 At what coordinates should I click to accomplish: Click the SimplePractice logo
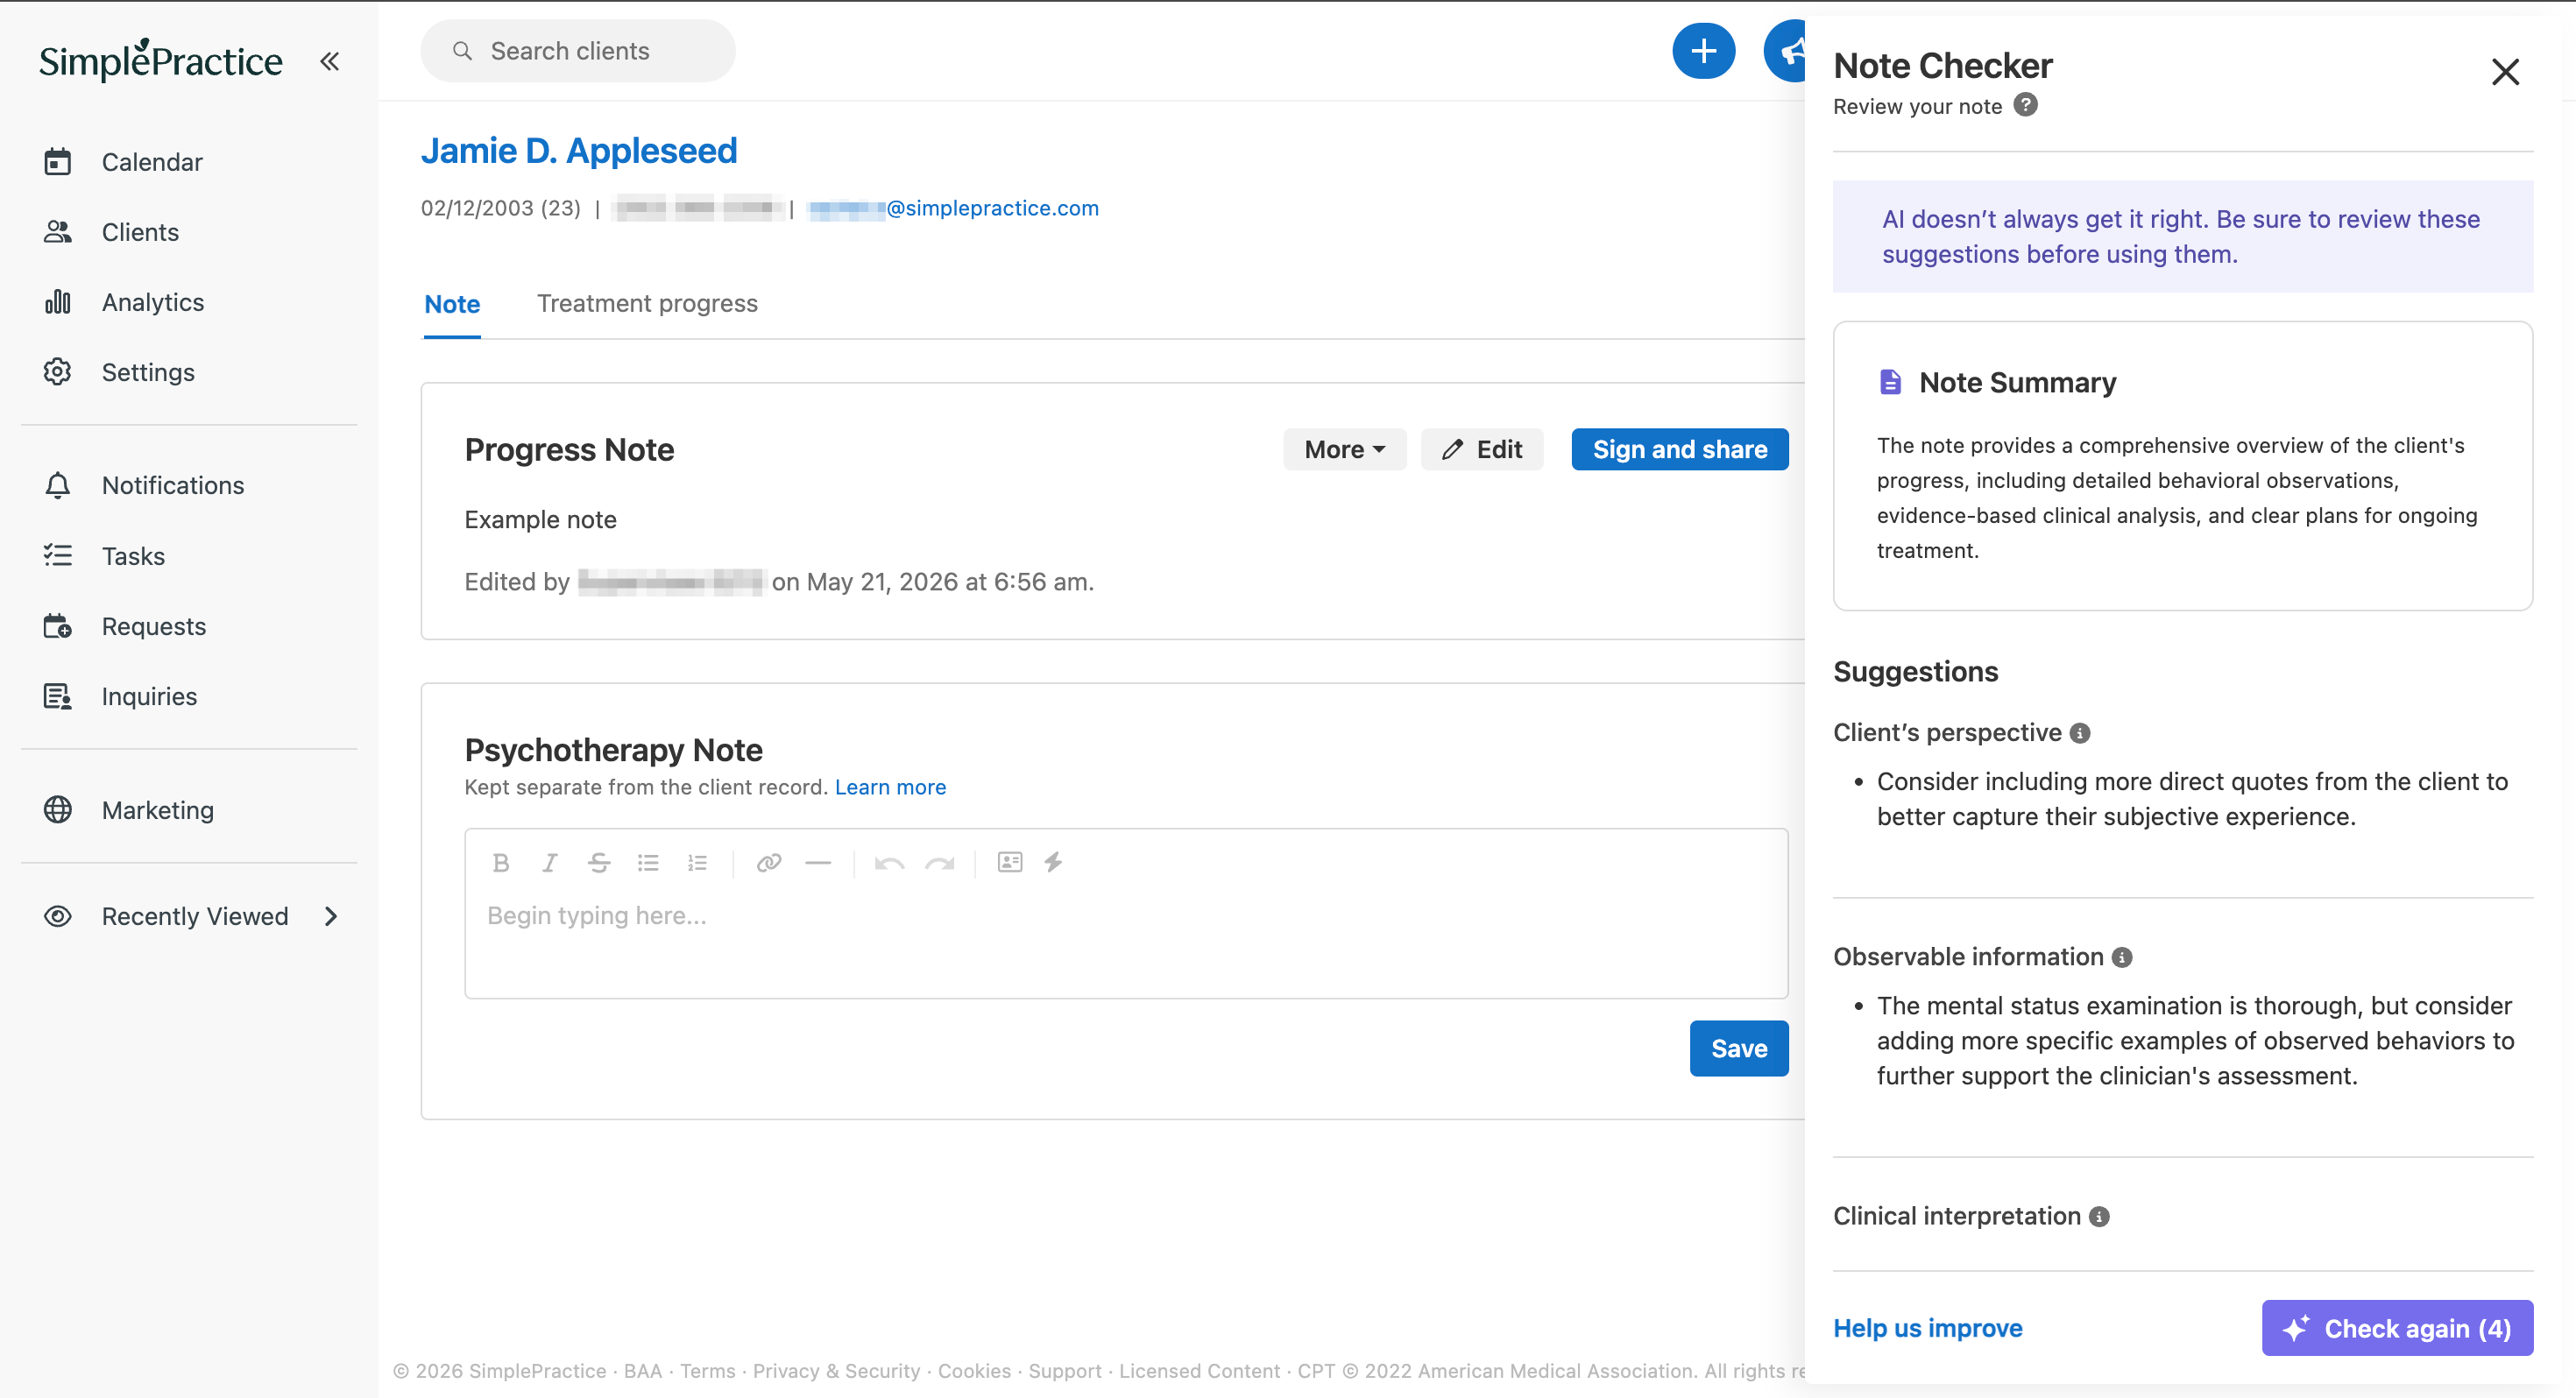click(x=161, y=60)
